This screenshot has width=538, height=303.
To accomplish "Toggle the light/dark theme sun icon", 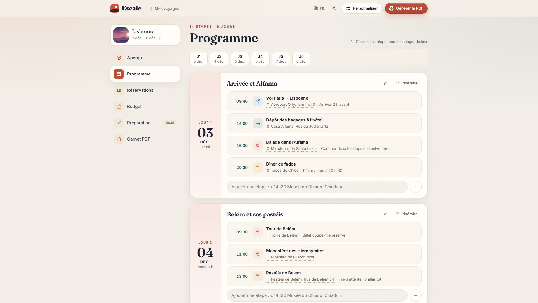I will click(334, 8).
